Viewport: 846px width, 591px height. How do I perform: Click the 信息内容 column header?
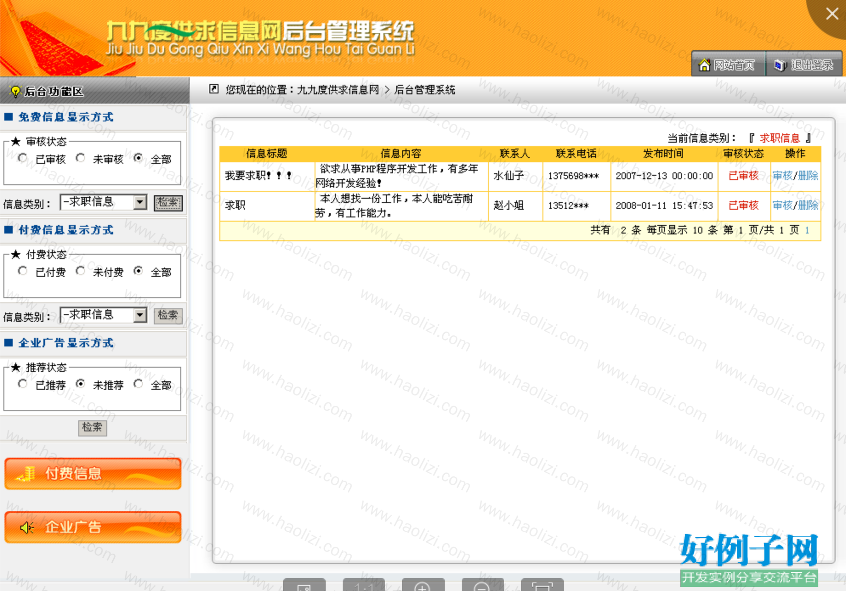click(401, 154)
